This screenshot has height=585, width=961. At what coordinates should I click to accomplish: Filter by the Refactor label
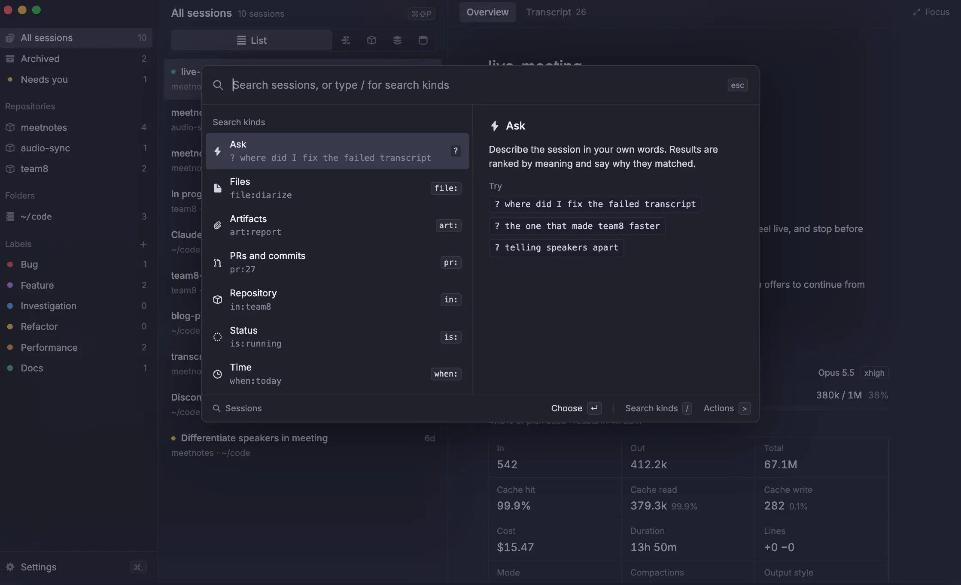tap(76, 326)
